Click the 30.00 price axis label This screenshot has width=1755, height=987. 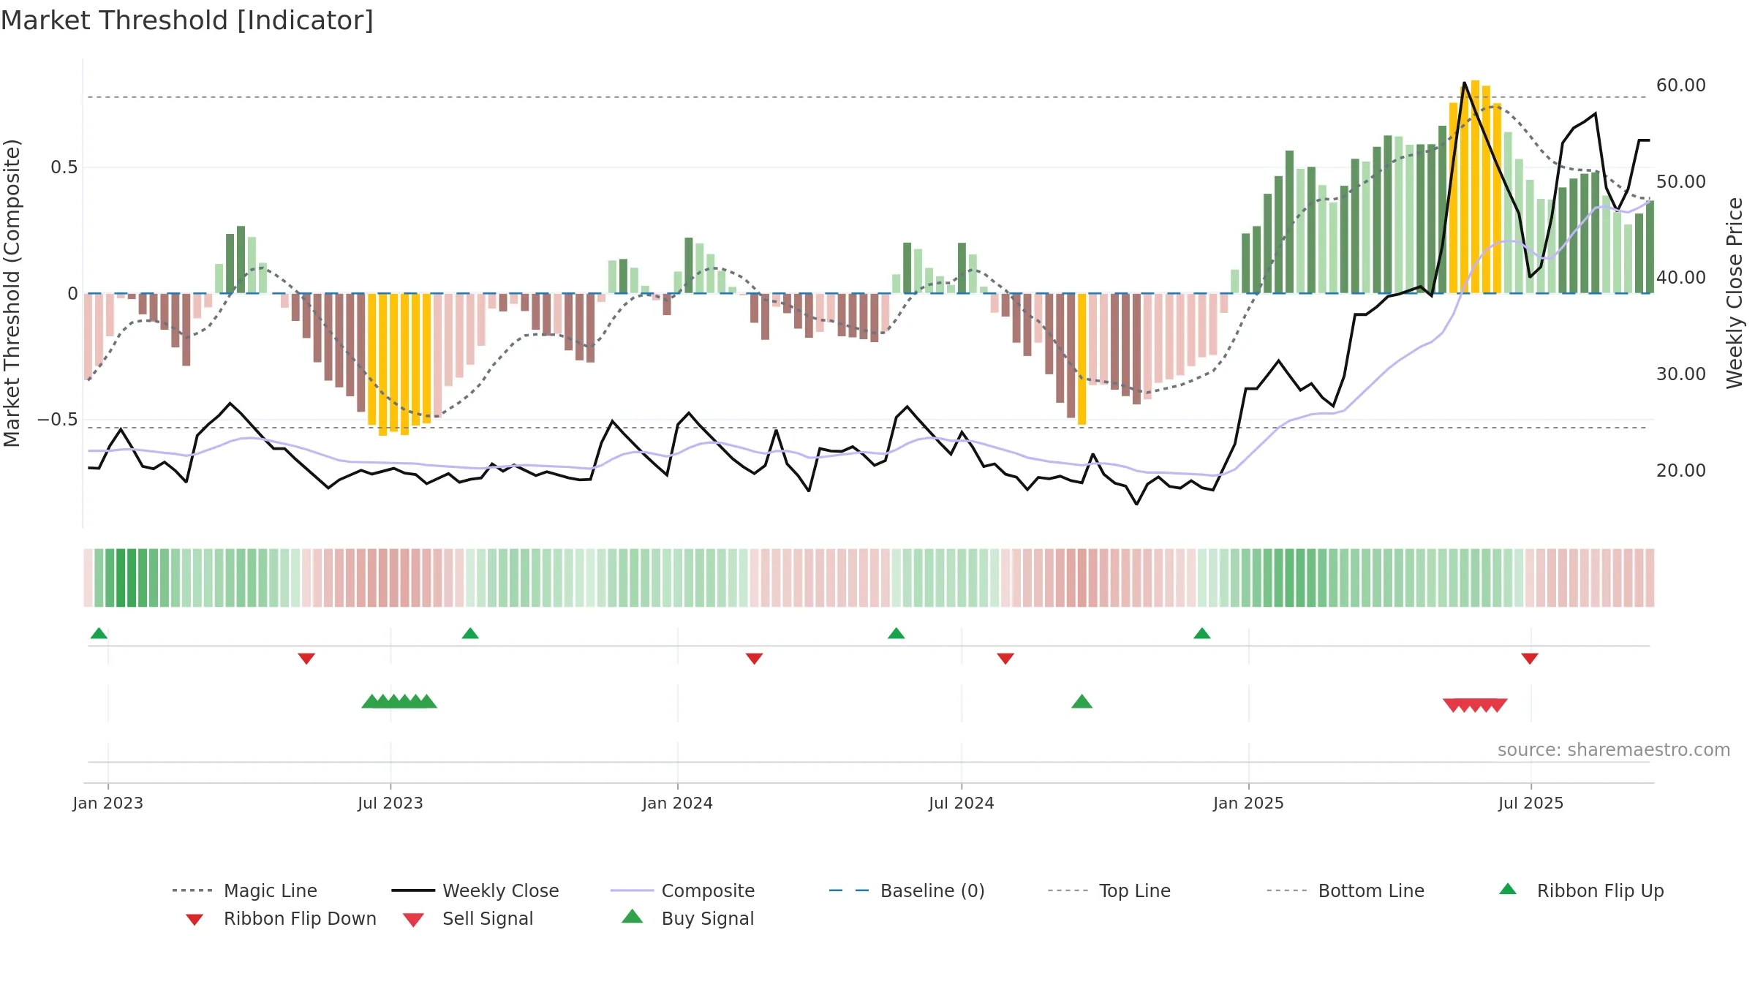tap(1681, 374)
